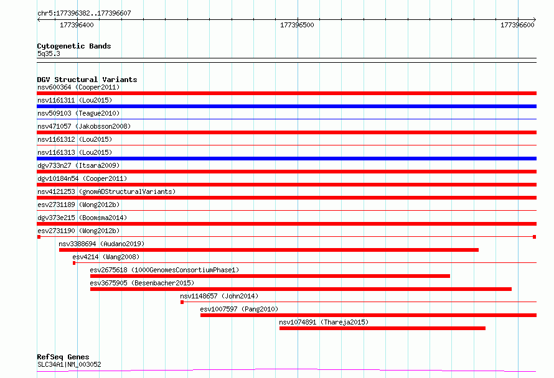Viewport: 554px width, 378px height.
Task: Open the nsv471057 (Jakobsson2008) variant label
Action: 84,126
